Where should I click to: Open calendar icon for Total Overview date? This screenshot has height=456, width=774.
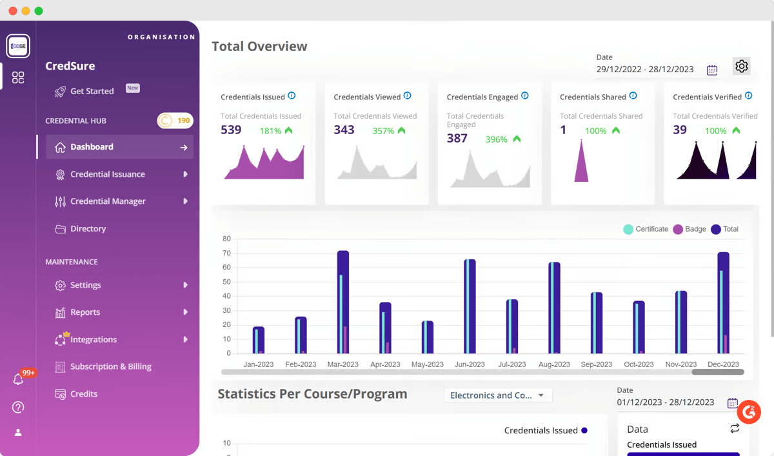click(712, 70)
